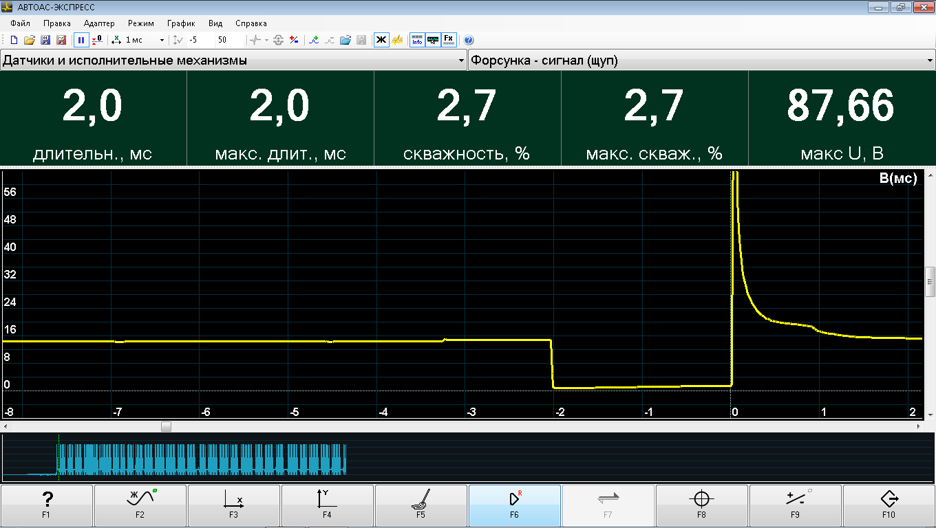Click the 'макс. длит., мс' readout
This screenshot has width=936, height=528.
pyautogui.click(x=280, y=118)
